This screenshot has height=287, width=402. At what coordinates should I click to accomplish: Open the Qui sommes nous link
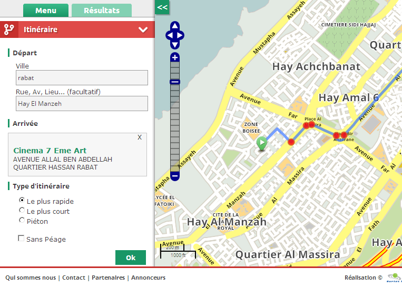[30, 278]
